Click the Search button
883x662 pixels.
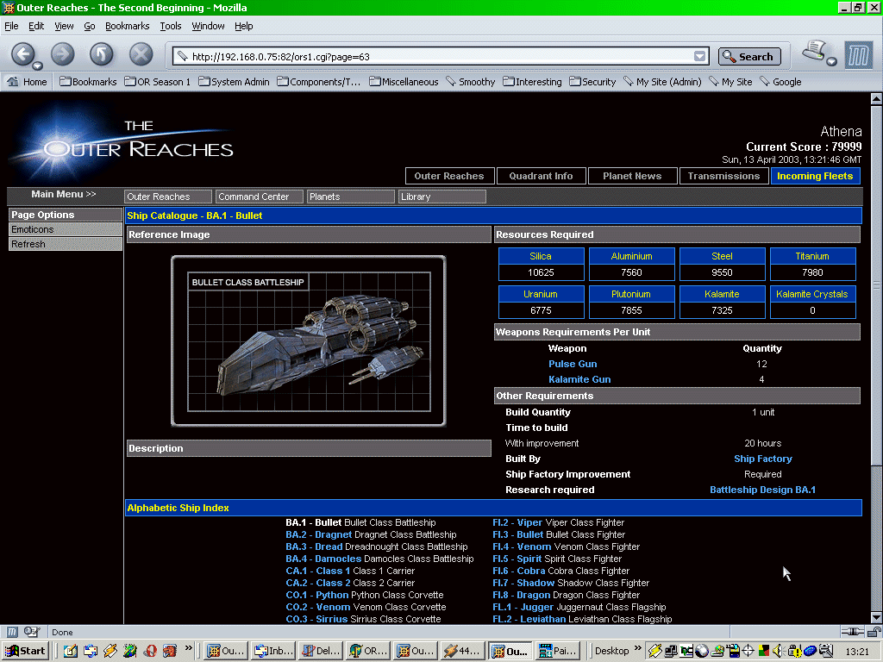pyautogui.click(x=748, y=57)
